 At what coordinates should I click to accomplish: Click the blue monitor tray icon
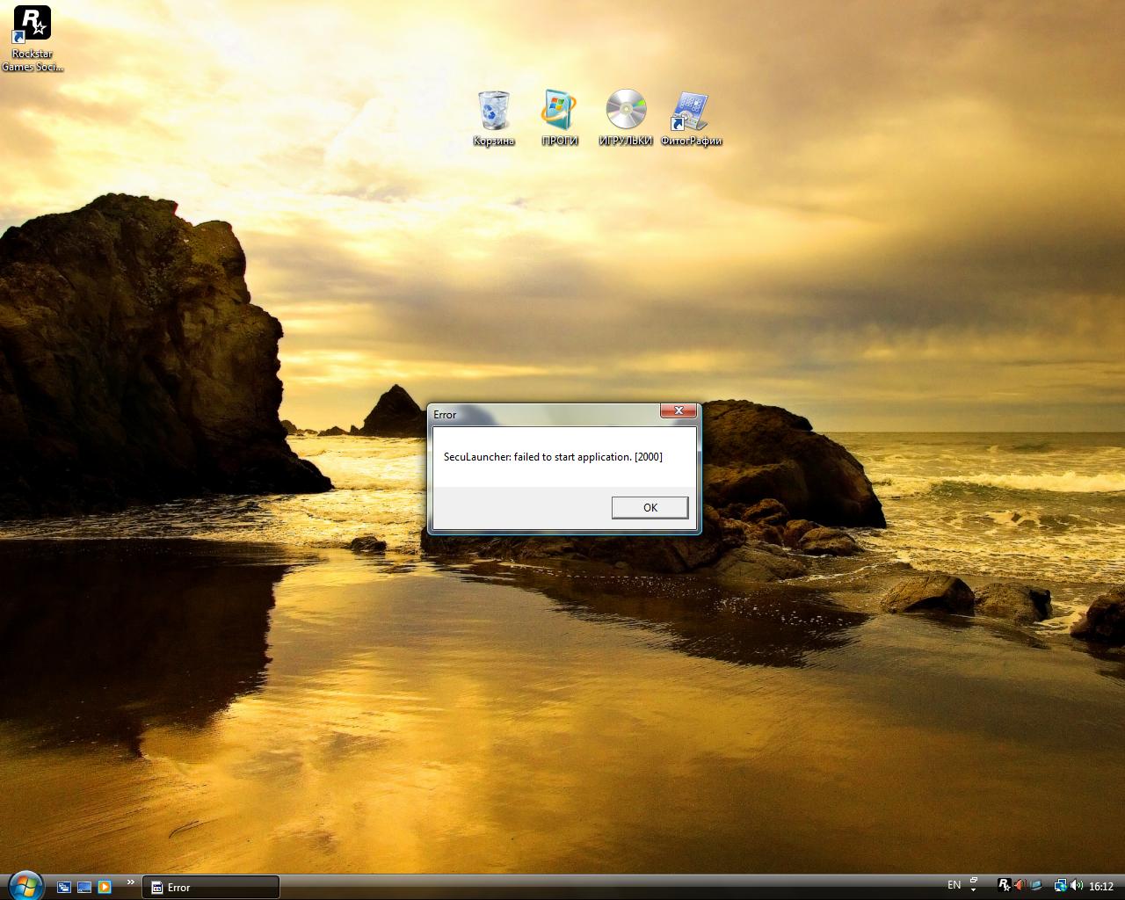pos(1036,886)
